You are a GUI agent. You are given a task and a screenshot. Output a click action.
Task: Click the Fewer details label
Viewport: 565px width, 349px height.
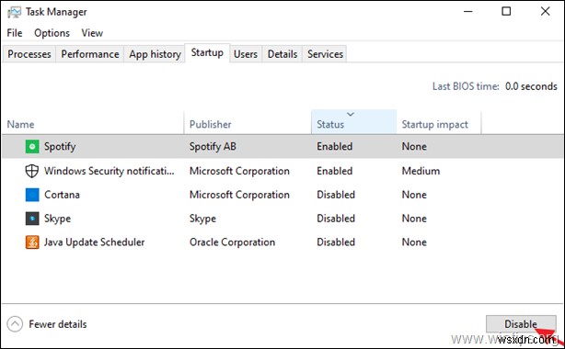58,324
